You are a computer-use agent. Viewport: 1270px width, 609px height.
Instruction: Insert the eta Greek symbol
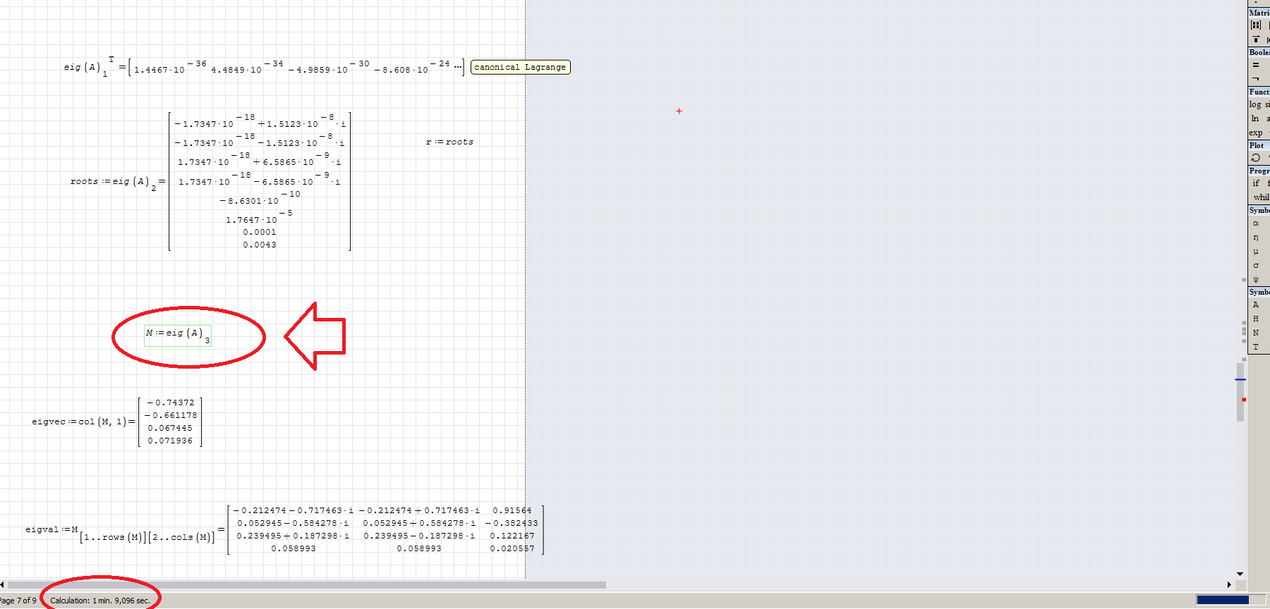(1256, 238)
